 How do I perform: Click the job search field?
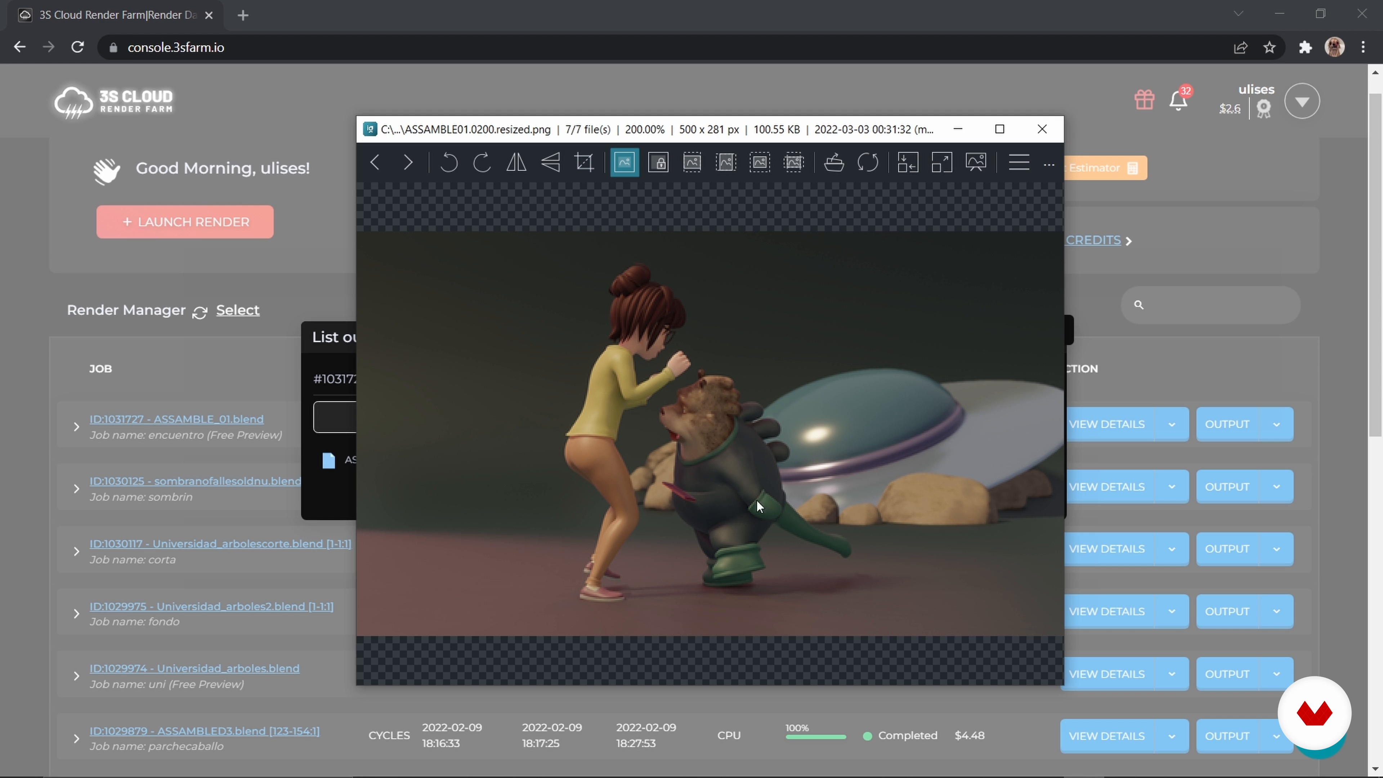[1210, 305]
